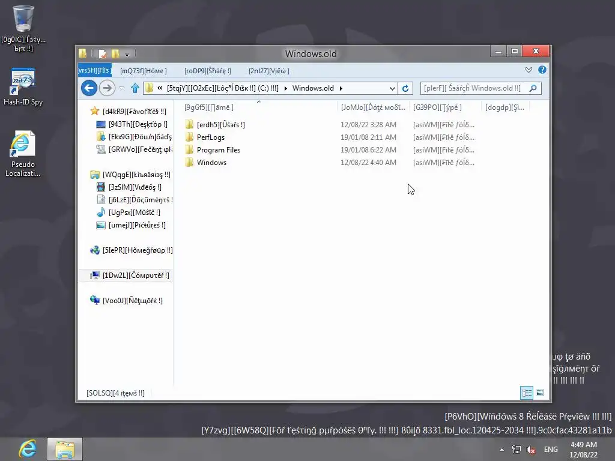Click File Explorer taskbar button
The height and width of the screenshot is (461, 615).
[x=65, y=449]
